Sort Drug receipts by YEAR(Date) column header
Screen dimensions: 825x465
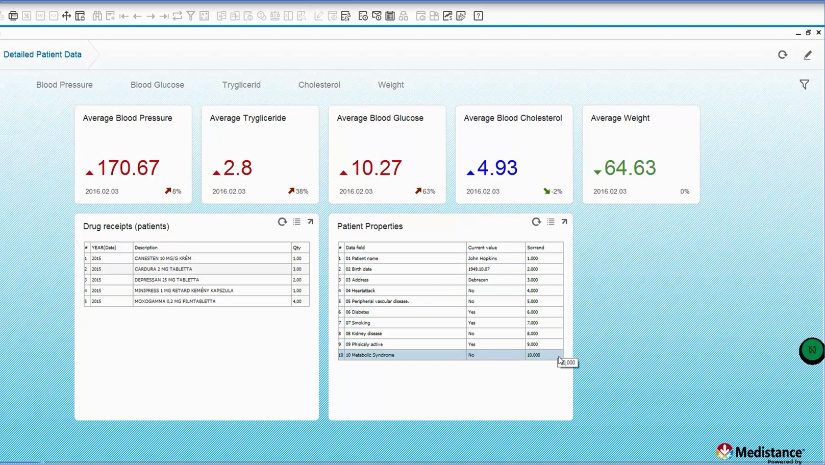(111, 248)
